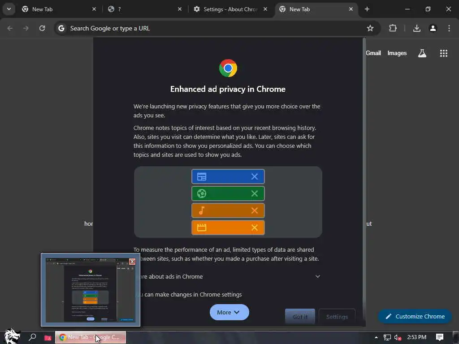Open Search Labs flask icon
Screen dimensions: 459x344
coord(422,53)
